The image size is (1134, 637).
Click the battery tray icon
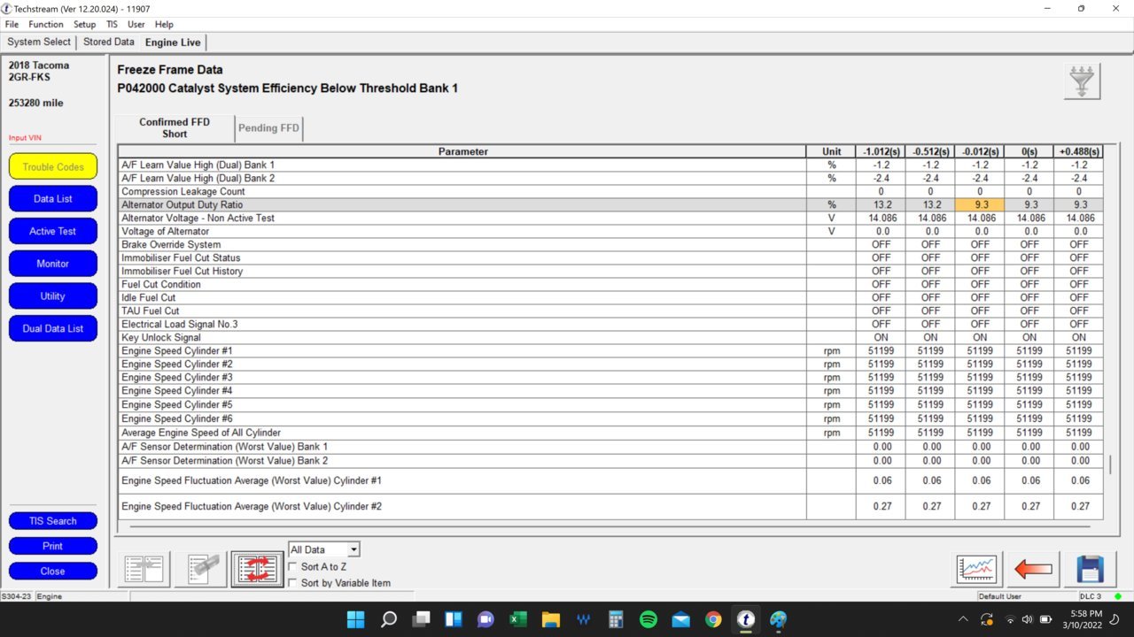tap(1045, 619)
